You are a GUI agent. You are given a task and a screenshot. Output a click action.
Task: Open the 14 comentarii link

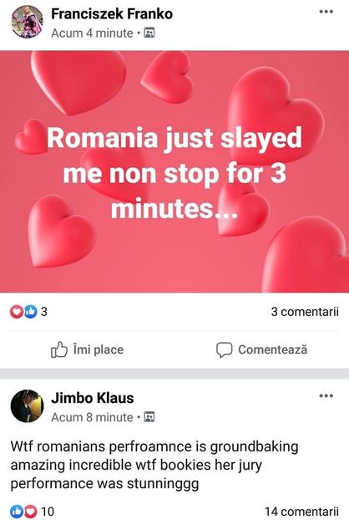(x=301, y=512)
